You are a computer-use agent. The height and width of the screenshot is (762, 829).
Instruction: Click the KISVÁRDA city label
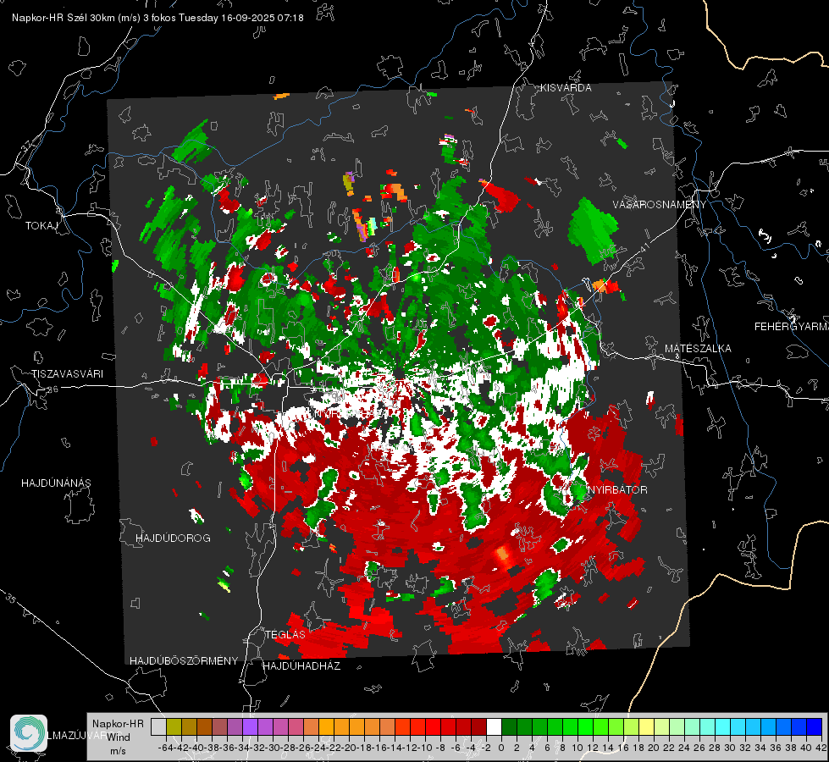click(x=566, y=88)
